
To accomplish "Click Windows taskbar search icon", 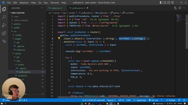I will pos(5,104).
